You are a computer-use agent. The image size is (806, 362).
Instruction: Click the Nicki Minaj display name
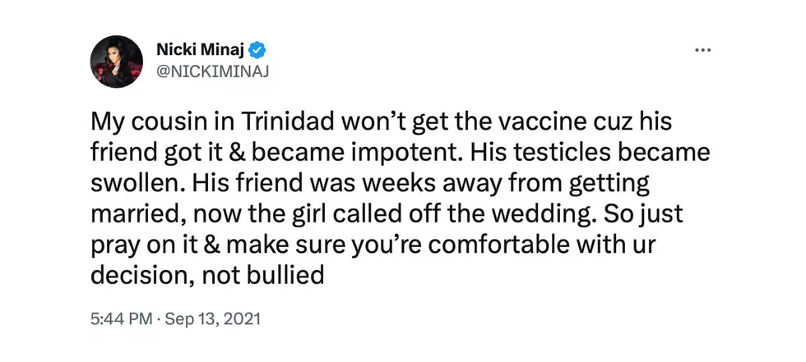point(201,51)
